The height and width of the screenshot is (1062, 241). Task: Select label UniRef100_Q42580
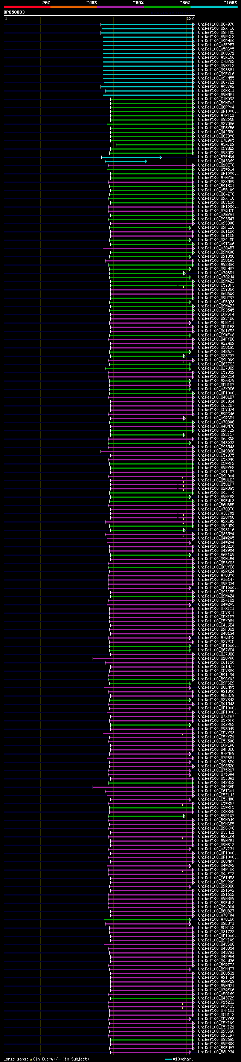(x=216, y=132)
